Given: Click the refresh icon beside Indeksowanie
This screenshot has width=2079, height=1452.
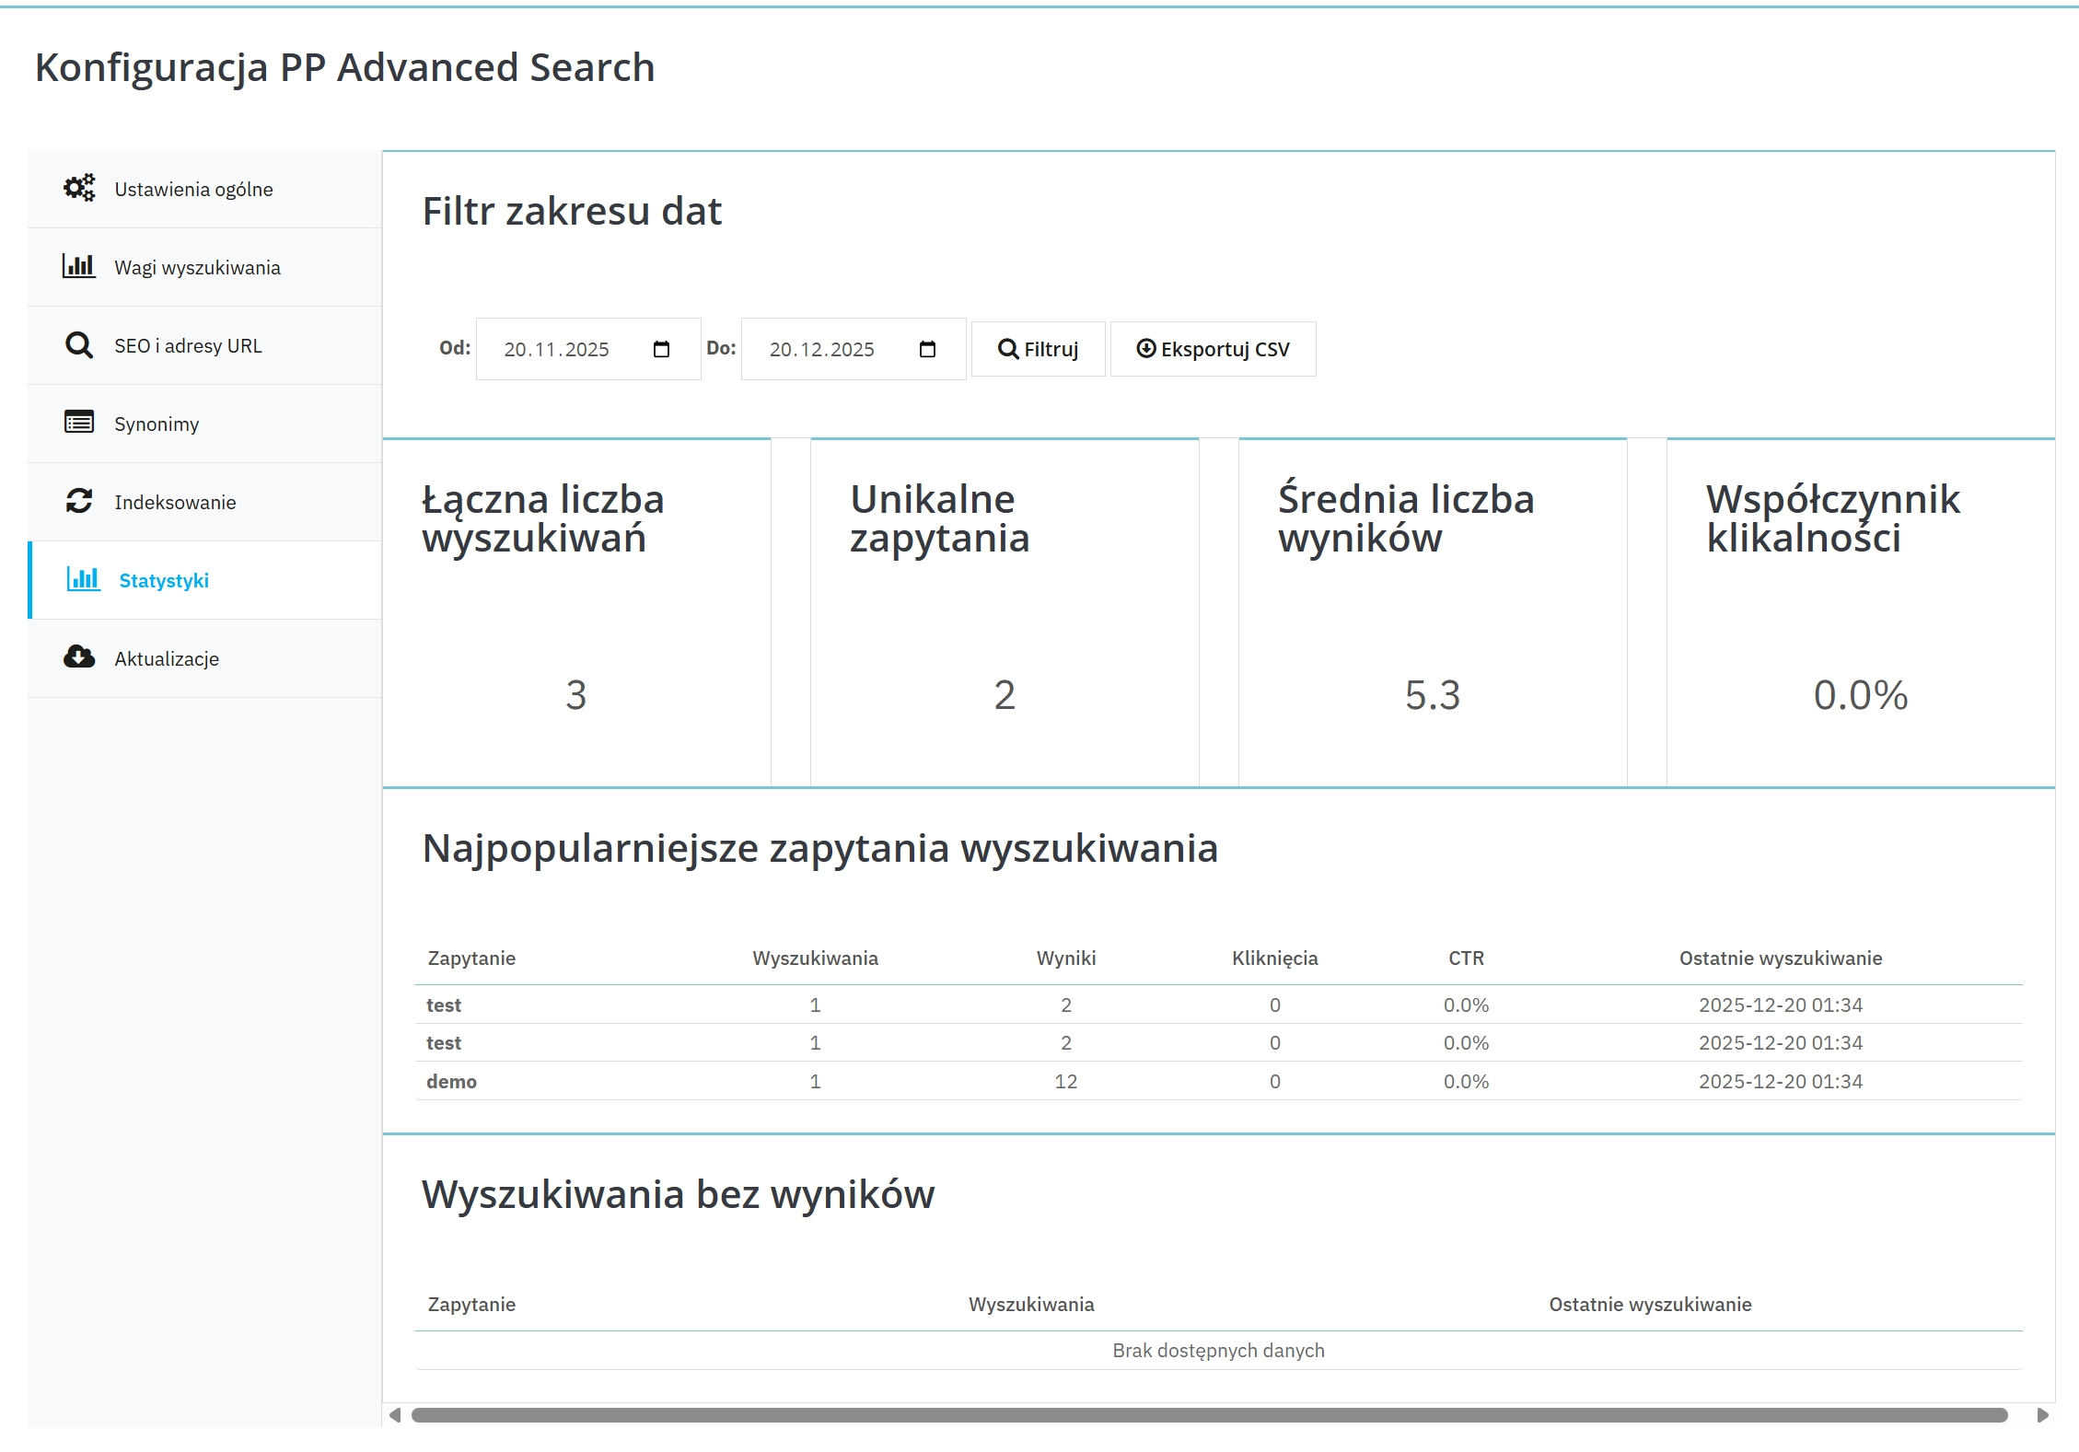Looking at the screenshot, I should tap(78, 501).
